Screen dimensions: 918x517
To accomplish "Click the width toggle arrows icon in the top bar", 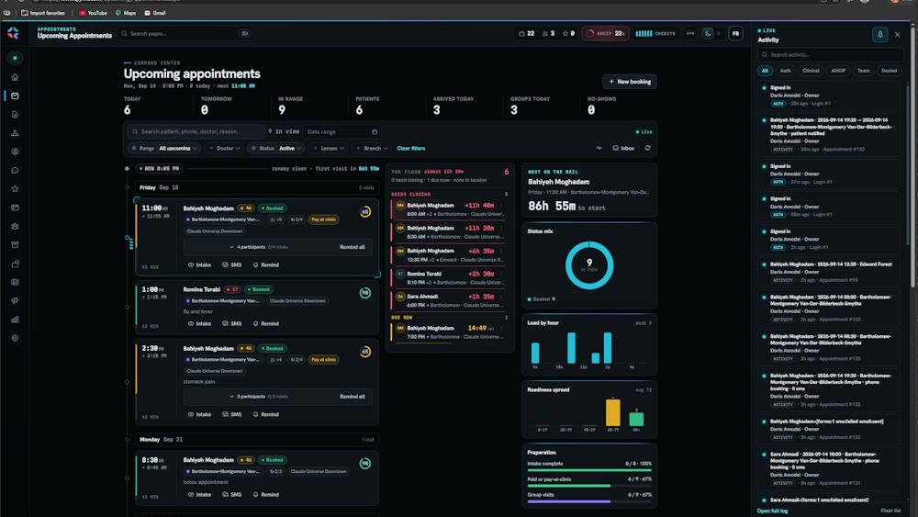I will (690, 33).
